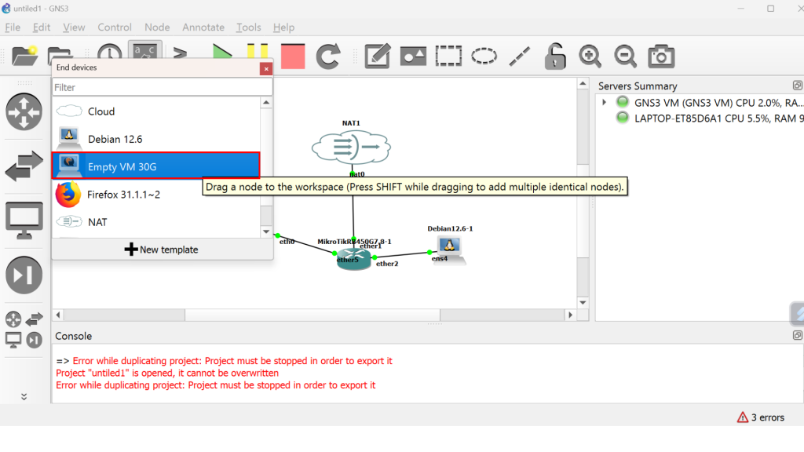Viewport: 804px width, 452px height.
Task: Open the Annotate menu
Action: (203, 27)
